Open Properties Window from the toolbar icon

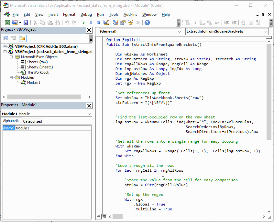tap(123, 23)
